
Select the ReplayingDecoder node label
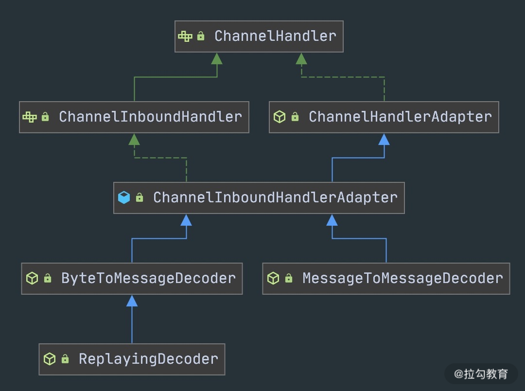[x=148, y=359]
